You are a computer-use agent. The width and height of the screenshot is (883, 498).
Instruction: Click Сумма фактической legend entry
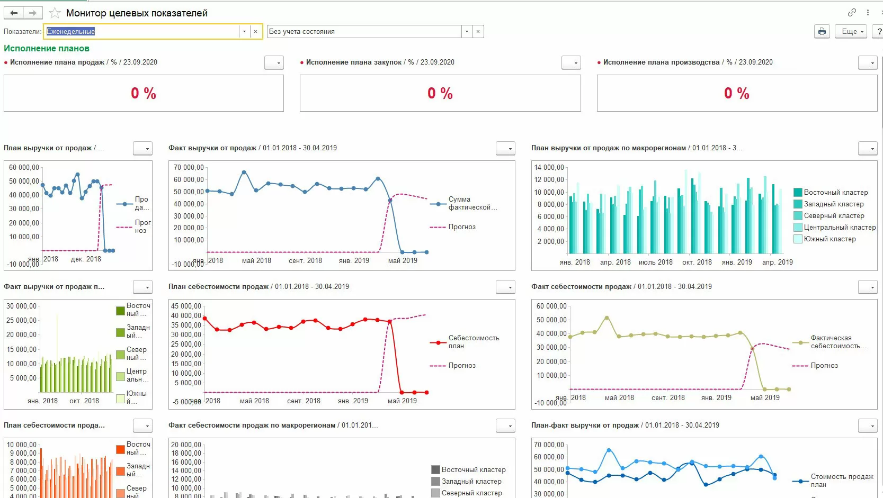(463, 203)
